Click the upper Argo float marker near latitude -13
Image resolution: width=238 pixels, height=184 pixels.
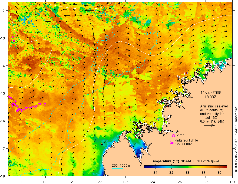(x=13, y=37)
